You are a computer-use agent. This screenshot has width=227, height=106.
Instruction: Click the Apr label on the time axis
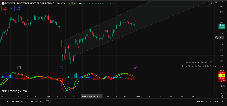pos(48,96)
